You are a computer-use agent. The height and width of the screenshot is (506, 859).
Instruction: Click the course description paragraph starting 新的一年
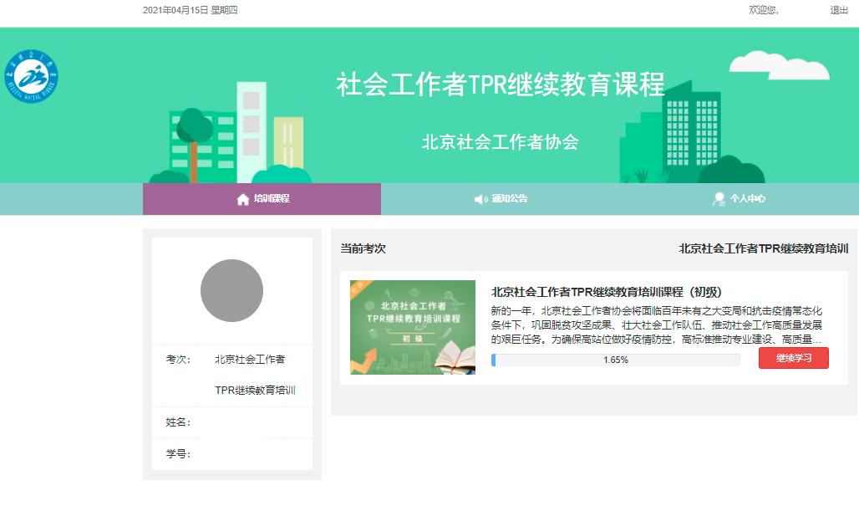(x=656, y=325)
